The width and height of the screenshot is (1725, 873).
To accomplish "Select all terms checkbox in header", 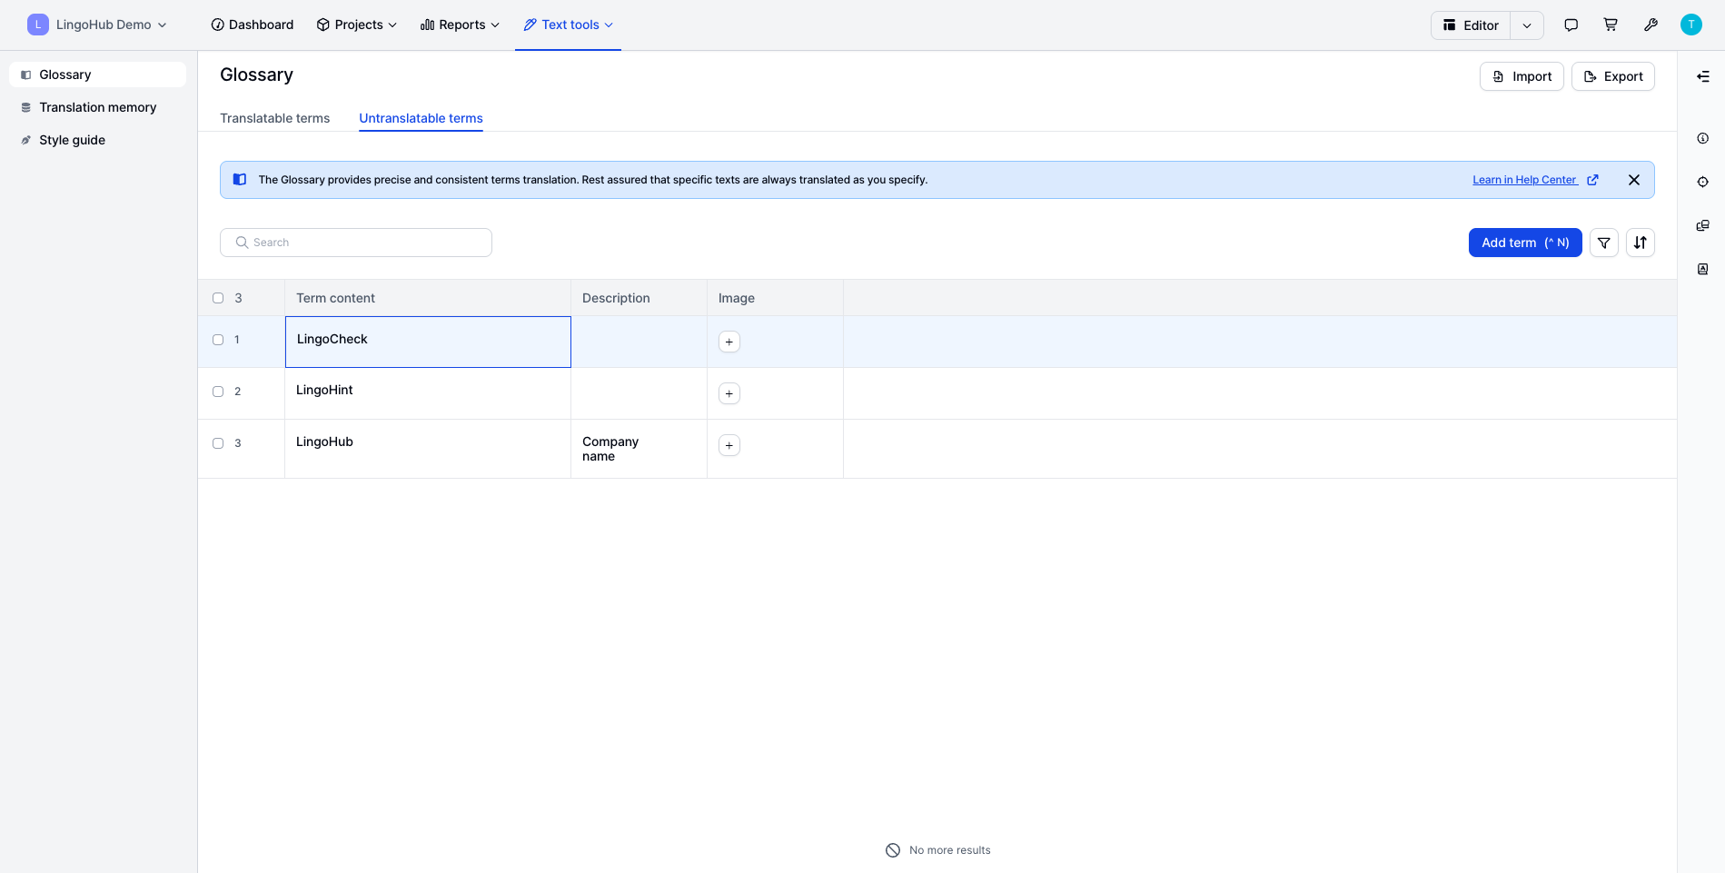I will point(218,298).
